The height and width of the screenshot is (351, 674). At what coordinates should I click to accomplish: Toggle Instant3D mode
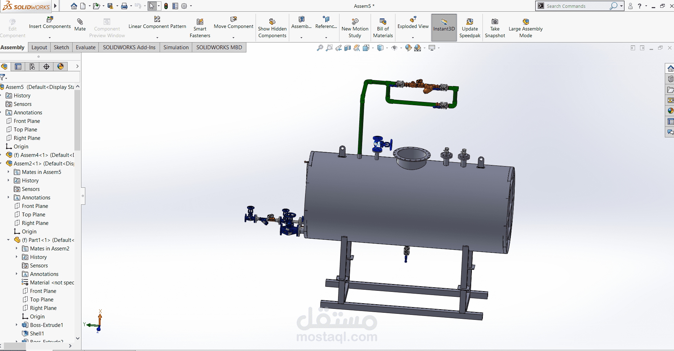click(444, 28)
